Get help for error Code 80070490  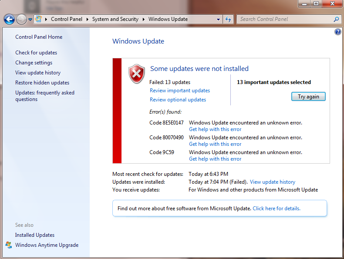click(215, 144)
